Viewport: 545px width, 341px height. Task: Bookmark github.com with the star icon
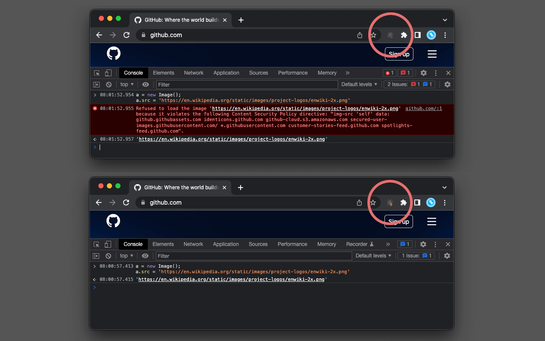coord(373,35)
